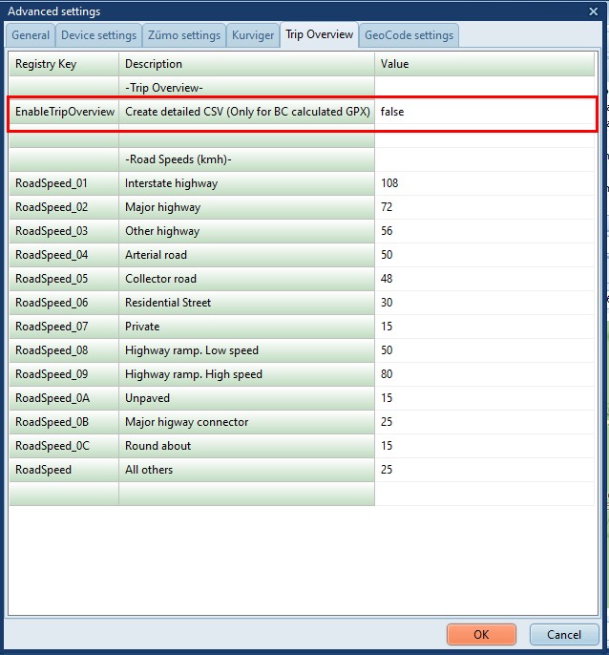Edit Other highway speed value 56
Image resolution: width=609 pixels, height=655 pixels.
(484, 231)
